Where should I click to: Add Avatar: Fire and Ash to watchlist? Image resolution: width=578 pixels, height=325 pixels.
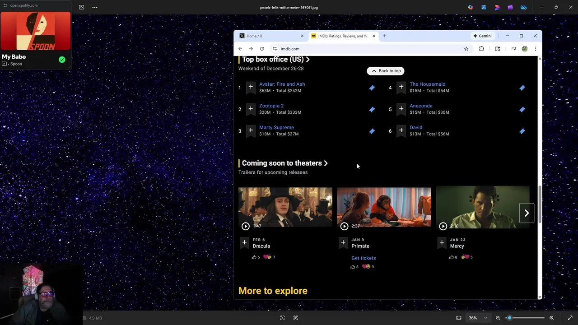click(x=251, y=87)
